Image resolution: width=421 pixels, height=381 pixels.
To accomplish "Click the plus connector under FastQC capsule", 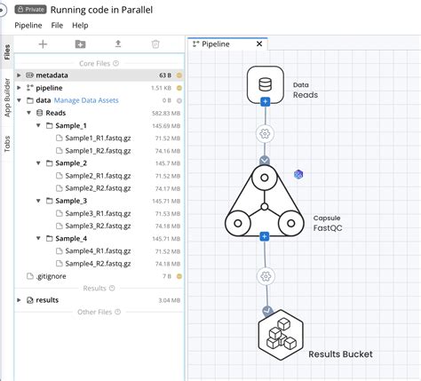I will [x=265, y=236].
